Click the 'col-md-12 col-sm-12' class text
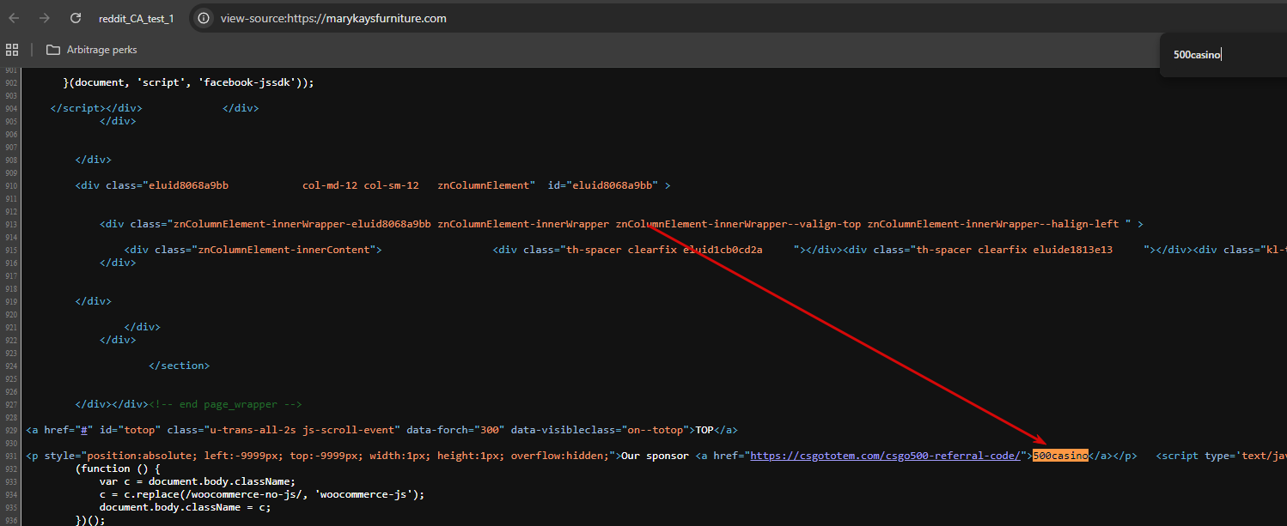The width and height of the screenshot is (1287, 526). point(361,185)
